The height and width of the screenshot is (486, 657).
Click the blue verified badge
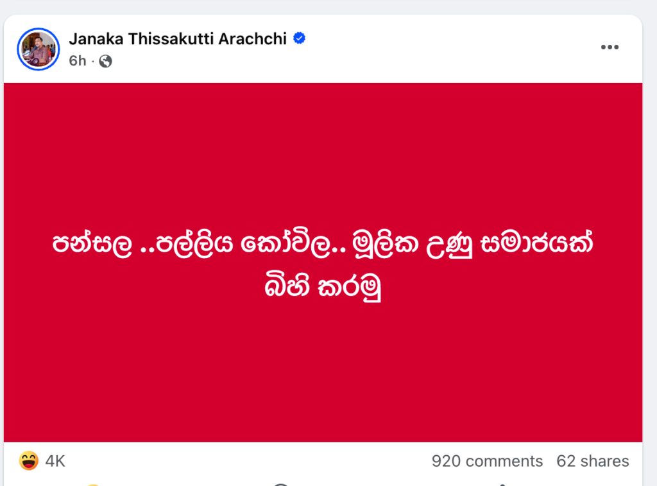(x=299, y=39)
